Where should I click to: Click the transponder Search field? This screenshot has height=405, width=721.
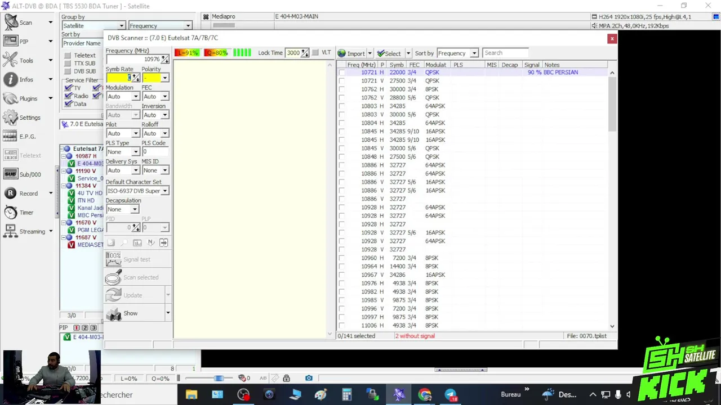(x=505, y=53)
